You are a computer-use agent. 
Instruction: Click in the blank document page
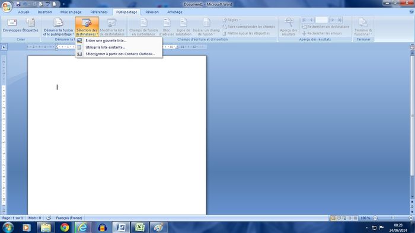click(x=117, y=135)
